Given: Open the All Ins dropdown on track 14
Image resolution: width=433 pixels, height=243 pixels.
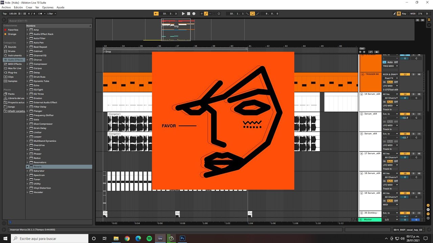Looking at the screenshot, I should pyautogui.click(x=390, y=94).
